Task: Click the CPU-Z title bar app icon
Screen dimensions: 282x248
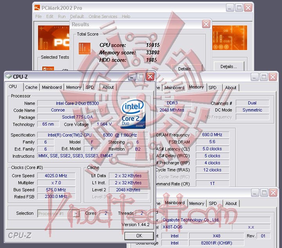Action: pos(9,77)
